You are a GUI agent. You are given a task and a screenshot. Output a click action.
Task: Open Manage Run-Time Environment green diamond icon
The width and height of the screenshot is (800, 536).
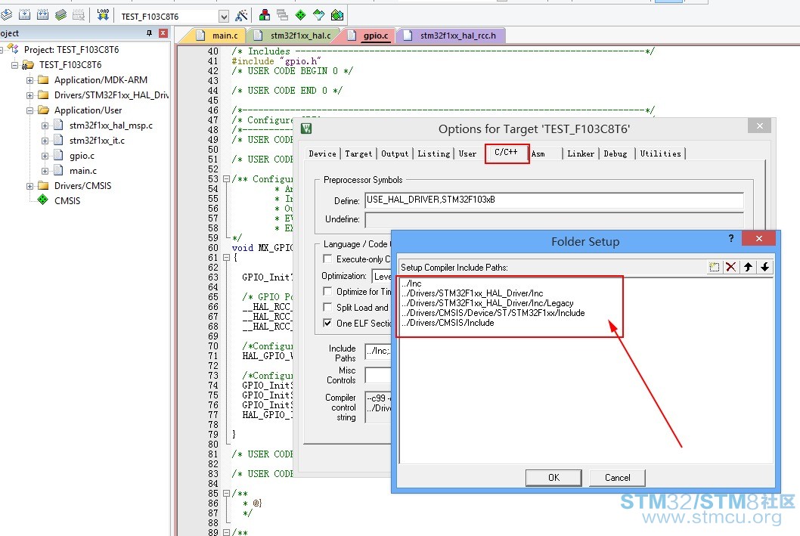pyautogui.click(x=300, y=15)
